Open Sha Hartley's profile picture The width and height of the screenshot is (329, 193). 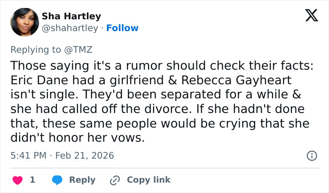point(23,22)
